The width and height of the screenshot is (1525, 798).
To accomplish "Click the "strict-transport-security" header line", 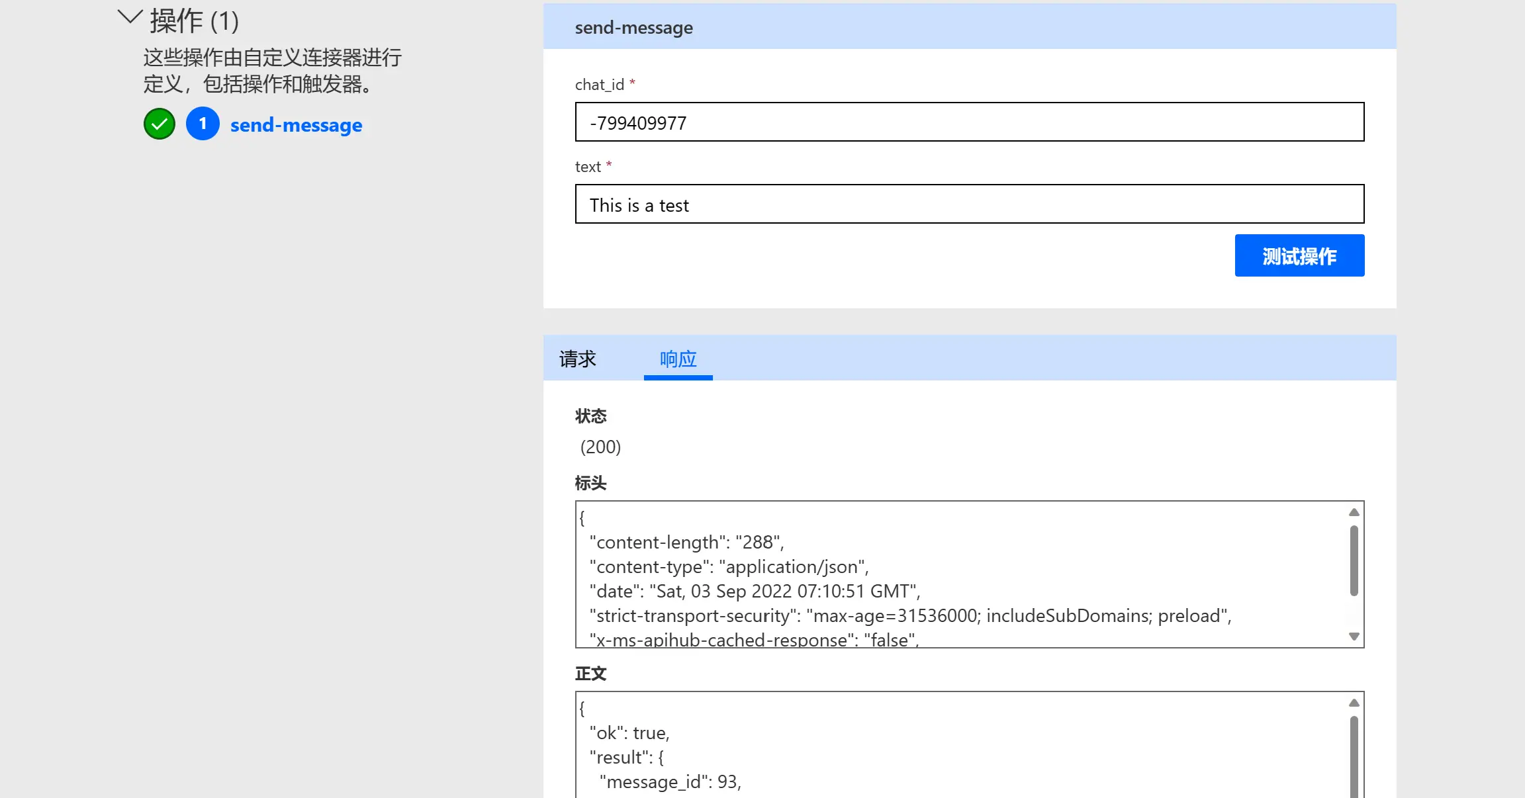I will 911,616.
